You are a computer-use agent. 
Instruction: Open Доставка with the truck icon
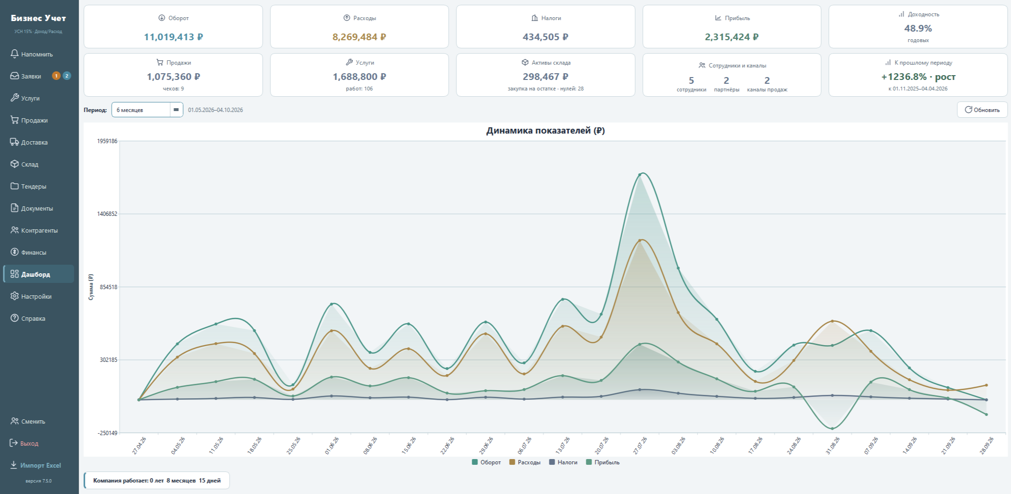pyautogui.click(x=14, y=142)
